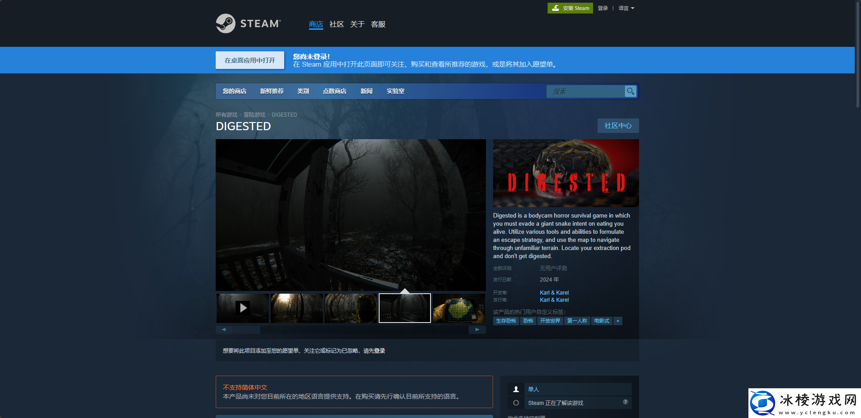Click the question mark help icon
Image resolution: width=861 pixels, height=418 pixels.
coord(625,402)
